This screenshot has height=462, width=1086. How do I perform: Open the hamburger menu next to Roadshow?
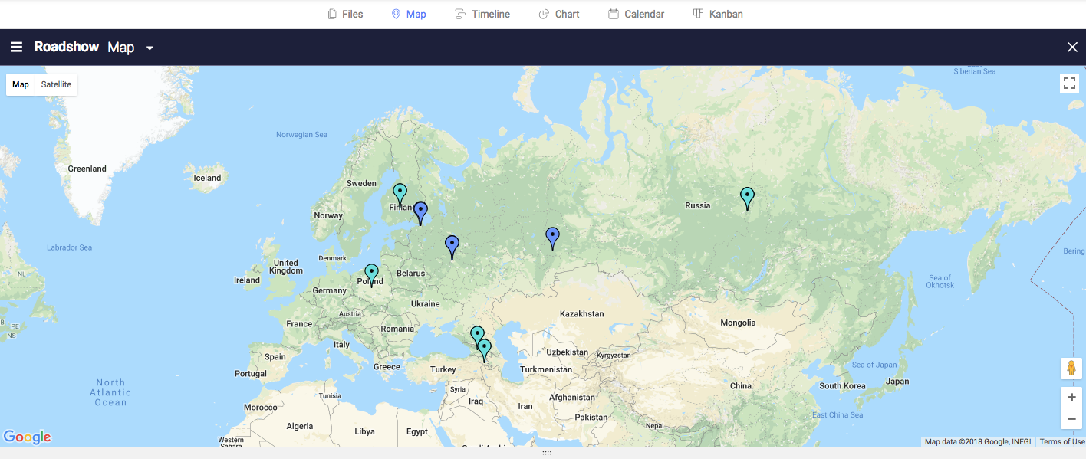16,48
